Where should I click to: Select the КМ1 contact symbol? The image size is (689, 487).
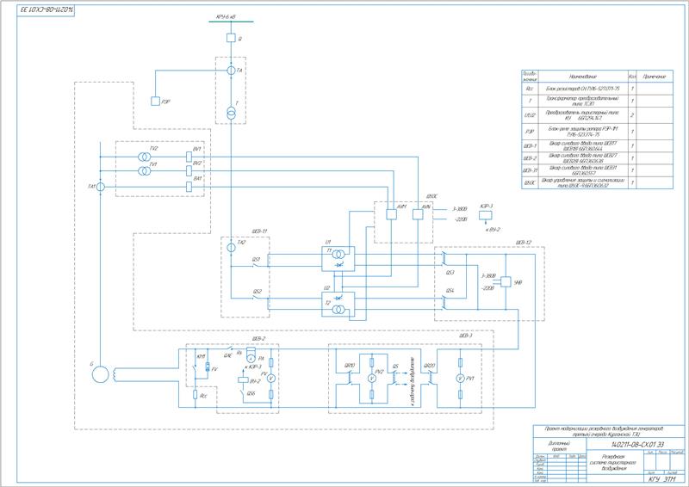coord(196,367)
